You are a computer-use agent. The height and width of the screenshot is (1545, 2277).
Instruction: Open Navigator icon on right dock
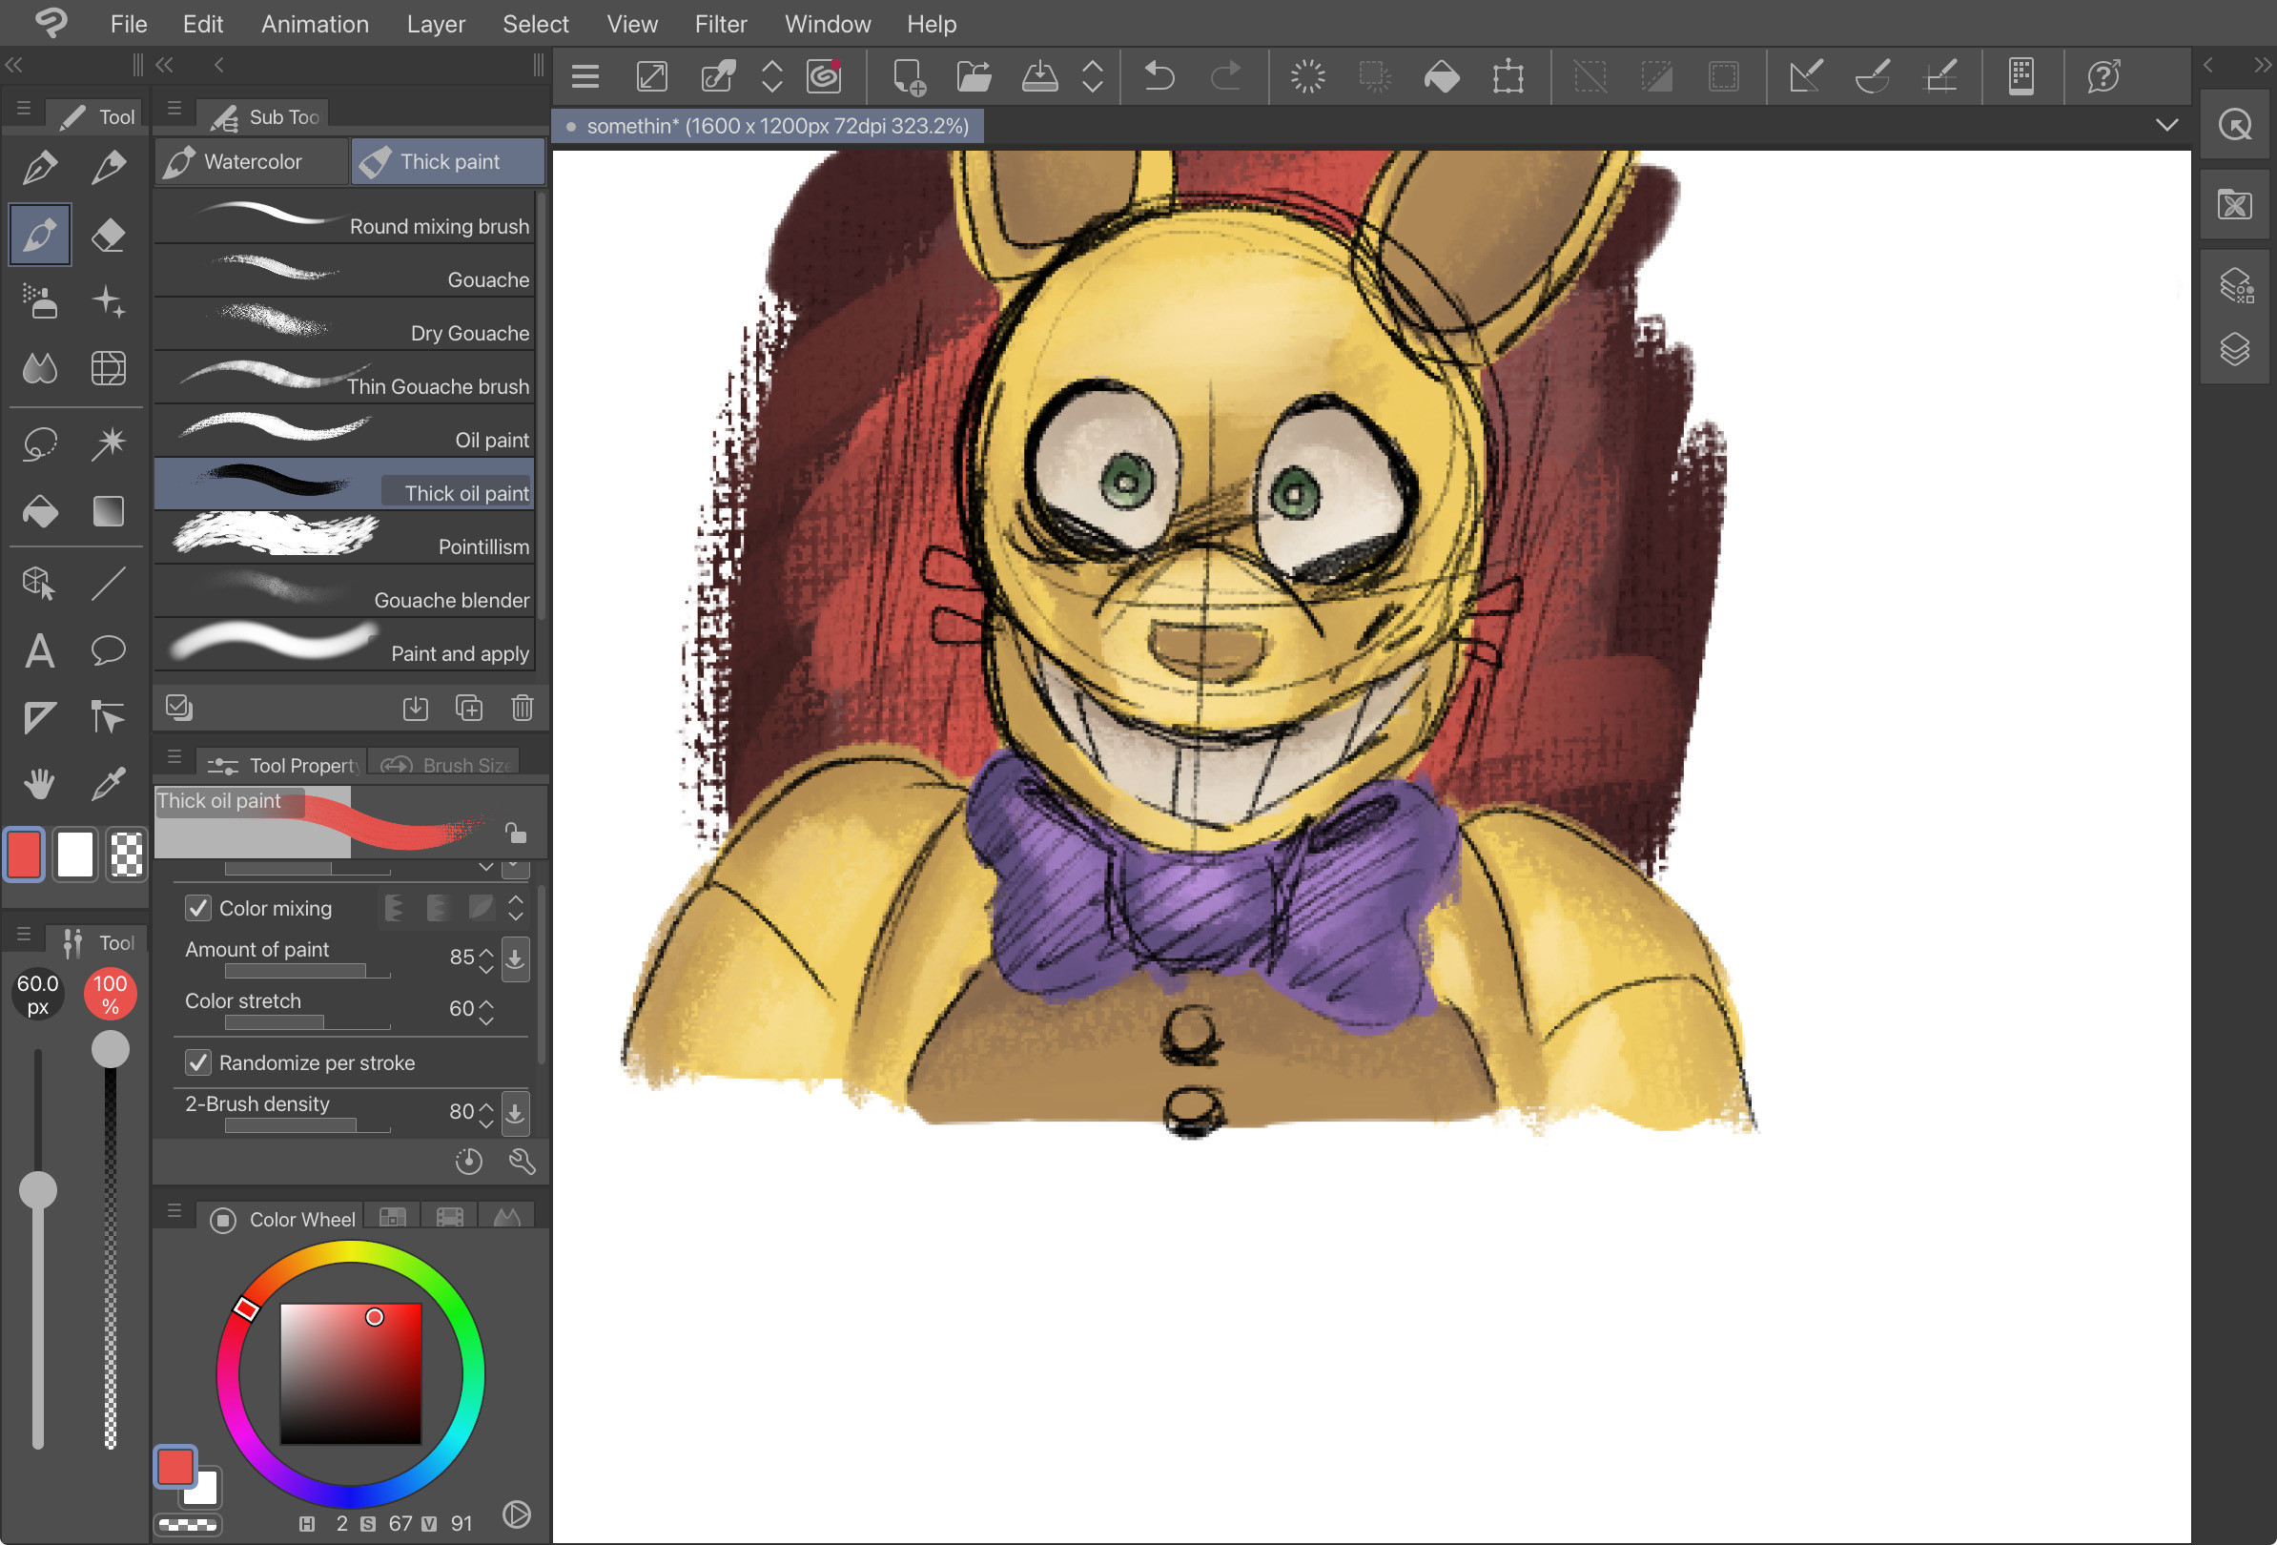pyautogui.click(x=2235, y=125)
